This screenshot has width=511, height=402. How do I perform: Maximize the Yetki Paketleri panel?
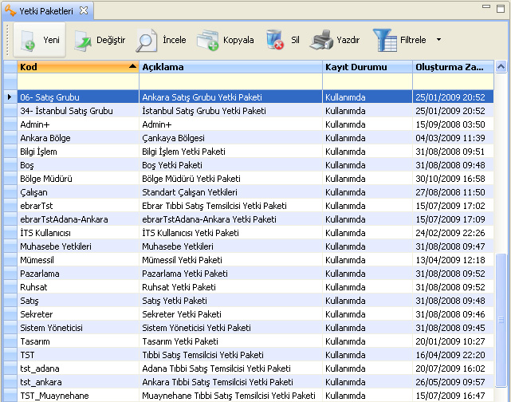[501, 9]
